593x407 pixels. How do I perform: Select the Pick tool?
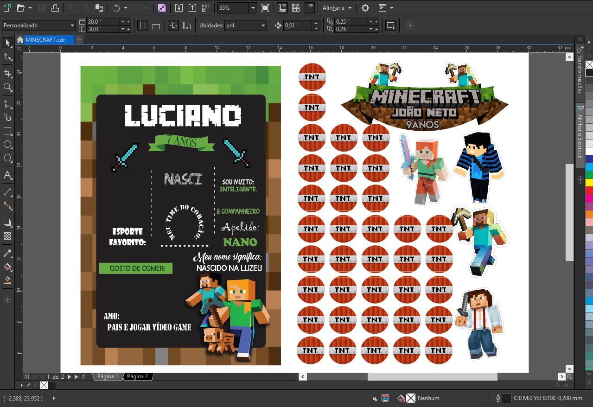click(x=6, y=43)
